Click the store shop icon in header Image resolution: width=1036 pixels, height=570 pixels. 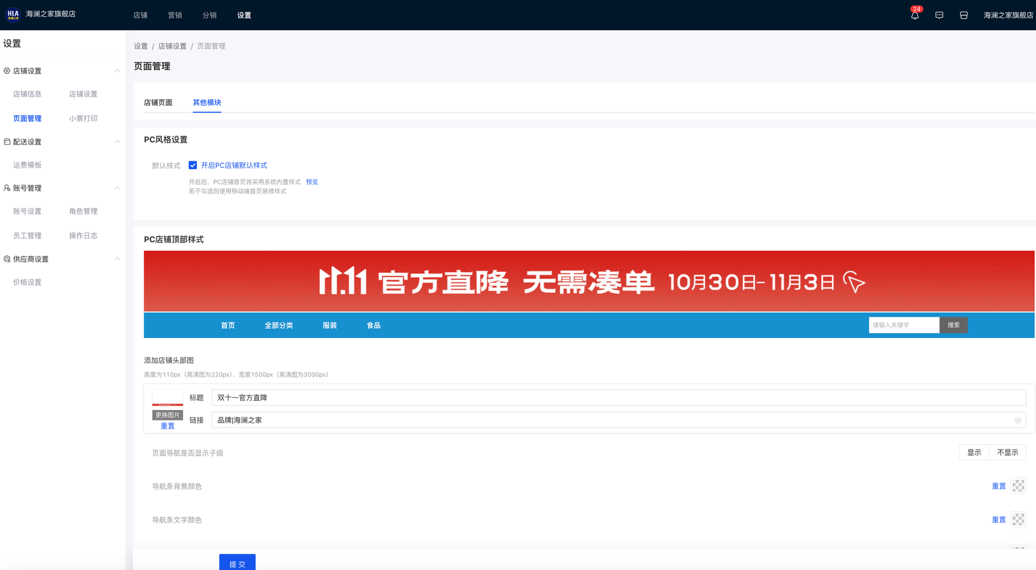[x=963, y=16]
